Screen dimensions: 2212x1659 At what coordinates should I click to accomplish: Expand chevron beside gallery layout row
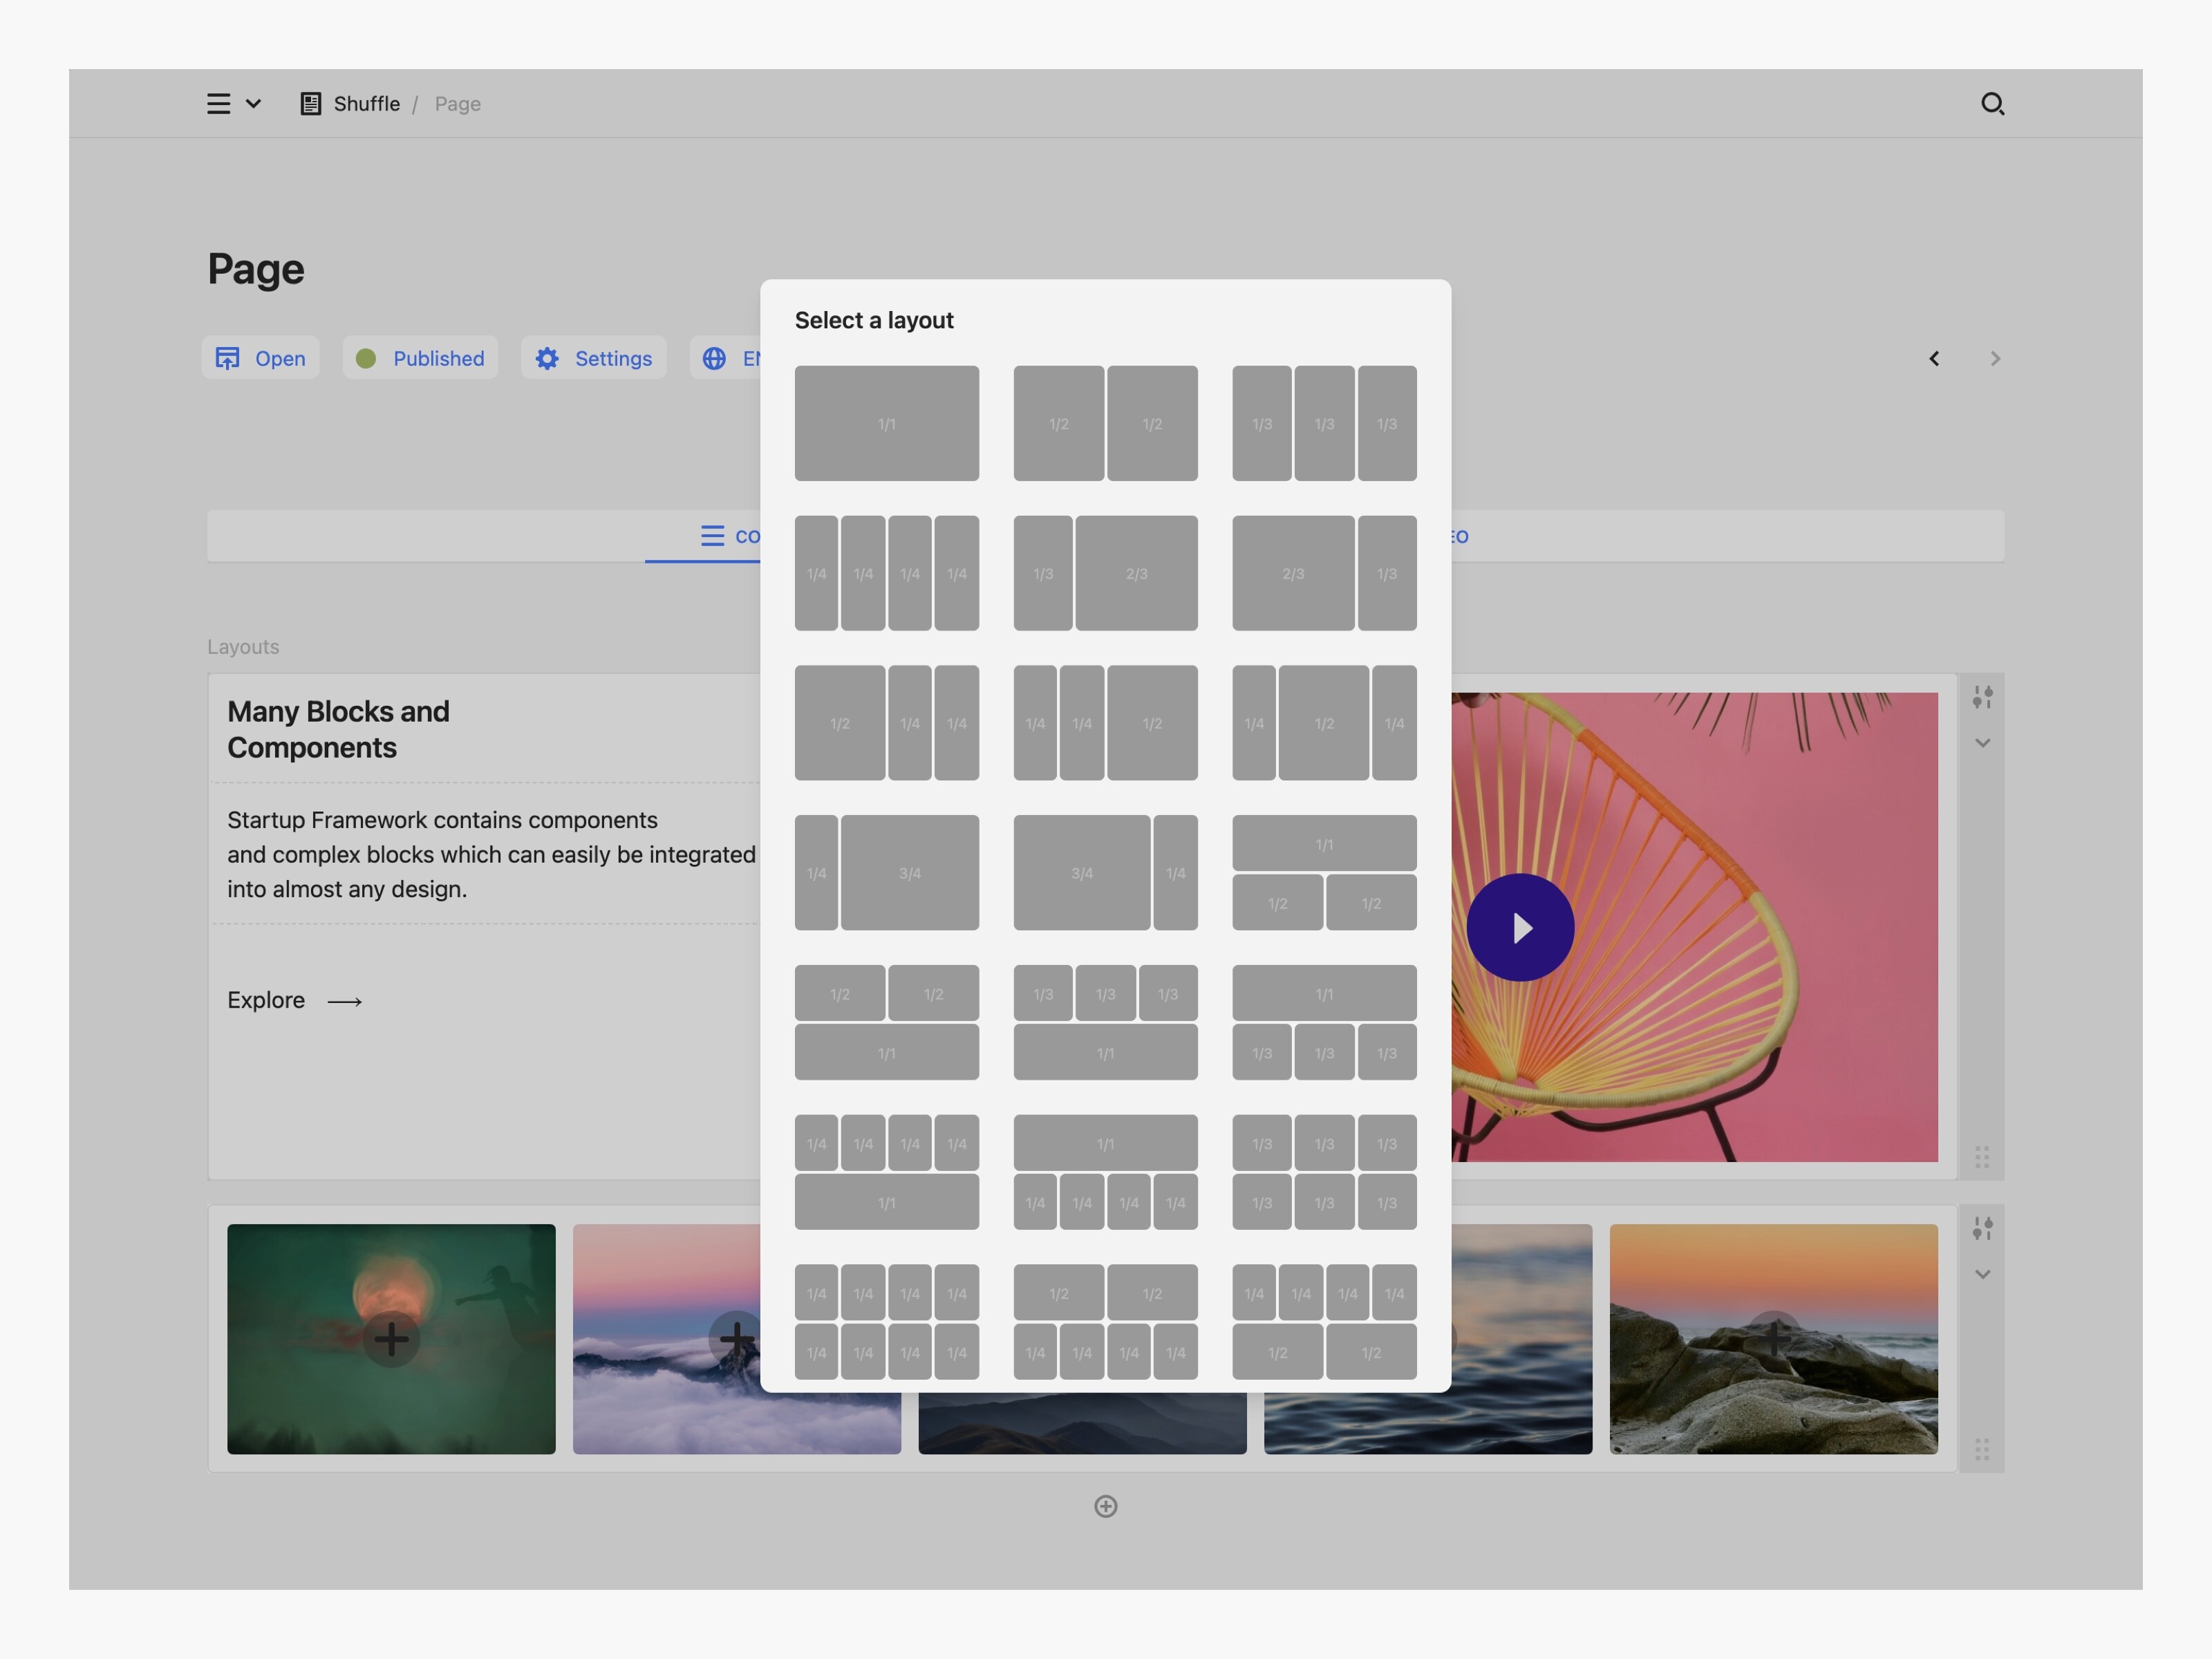pos(1982,1274)
